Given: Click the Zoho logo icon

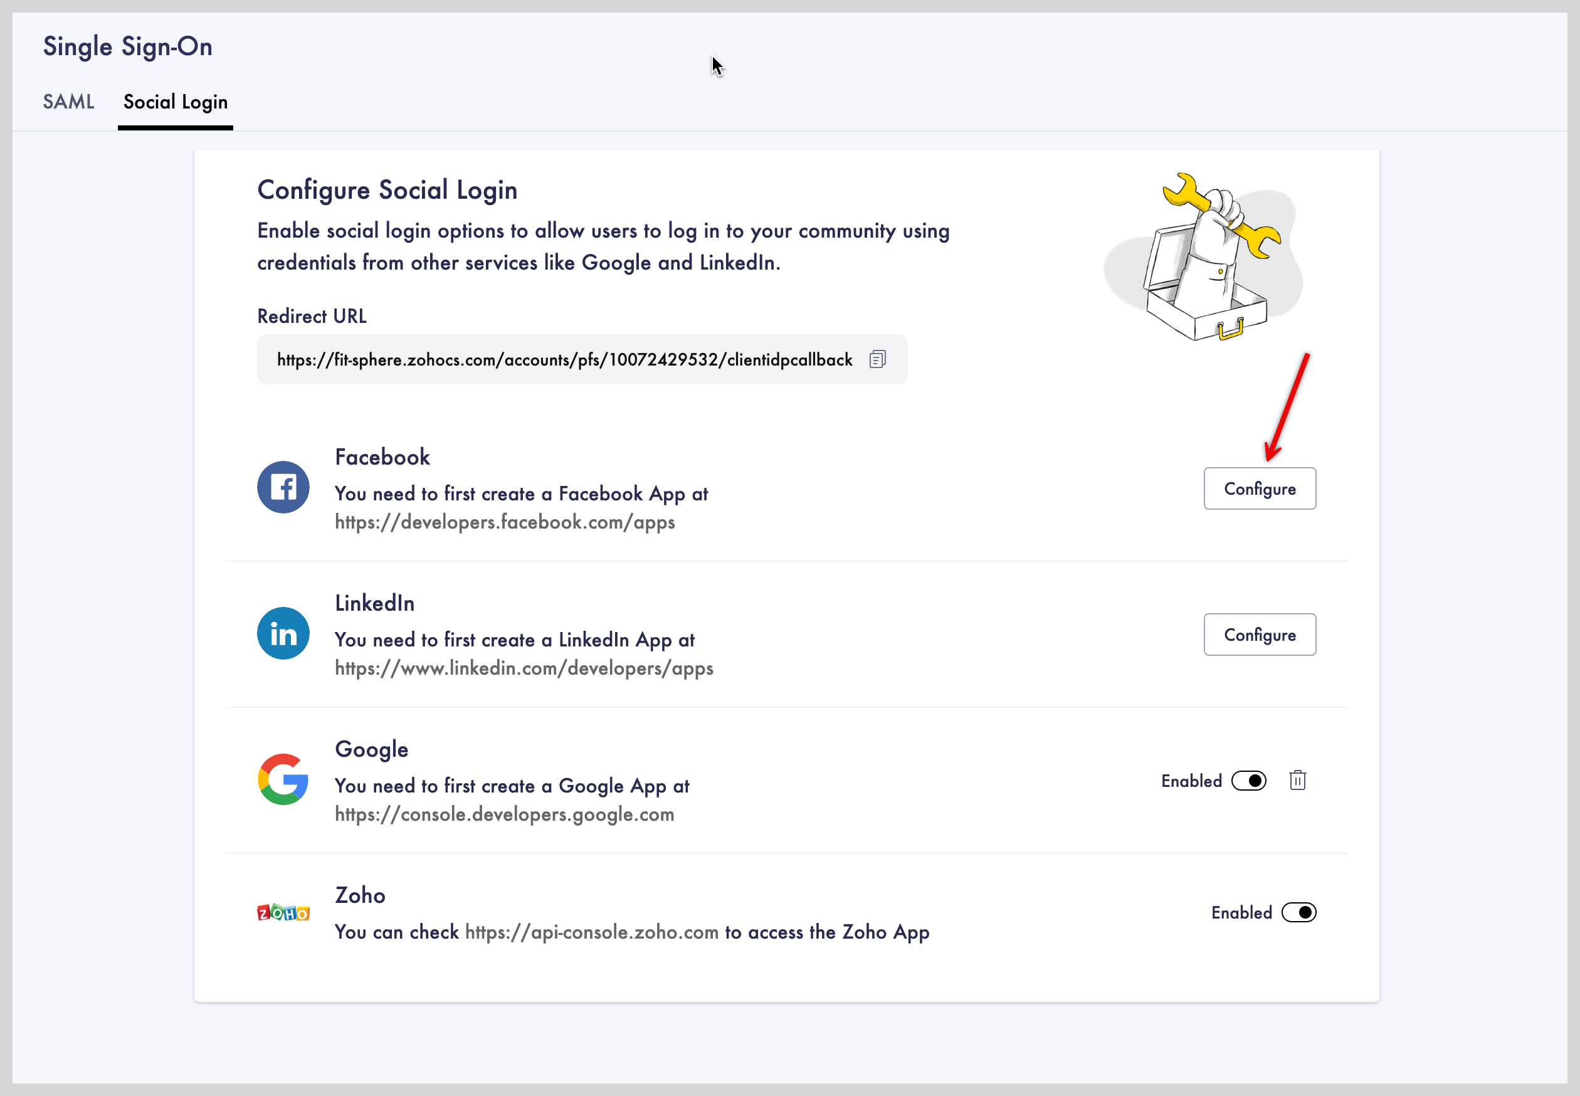Looking at the screenshot, I should coord(283,912).
